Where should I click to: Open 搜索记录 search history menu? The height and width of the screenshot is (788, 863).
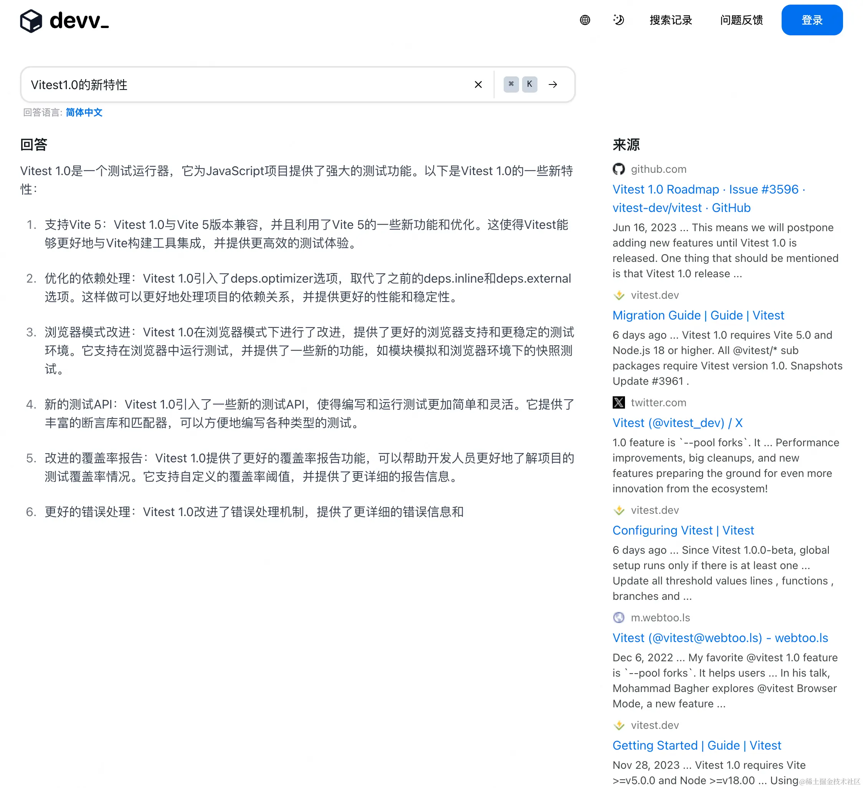tap(670, 20)
